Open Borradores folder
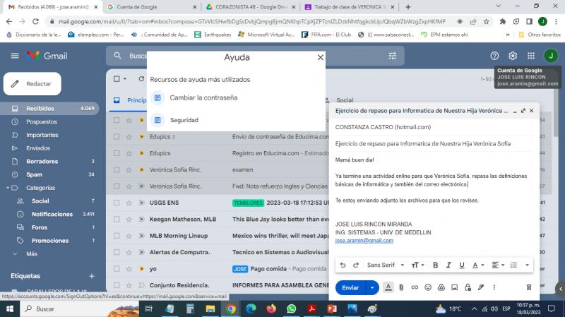The width and height of the screenshot is (565, 317). (x=49, y=162)
